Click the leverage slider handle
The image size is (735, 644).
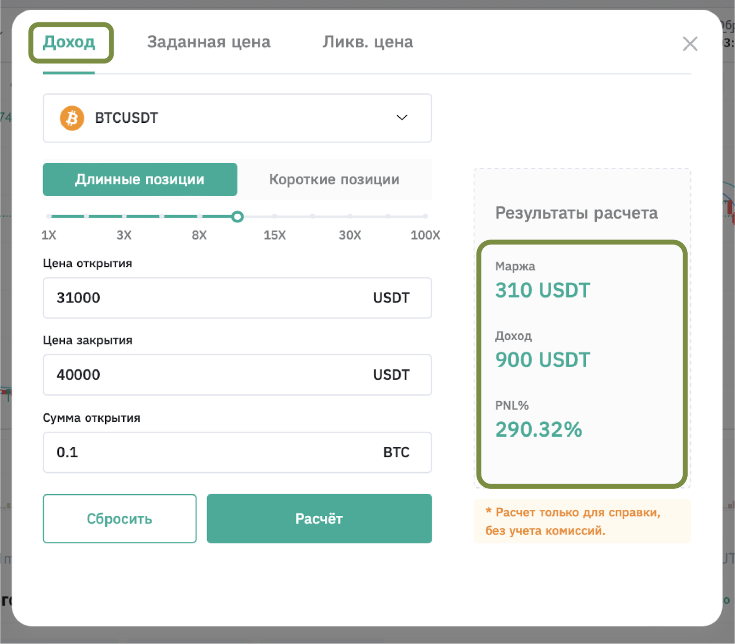237,217
